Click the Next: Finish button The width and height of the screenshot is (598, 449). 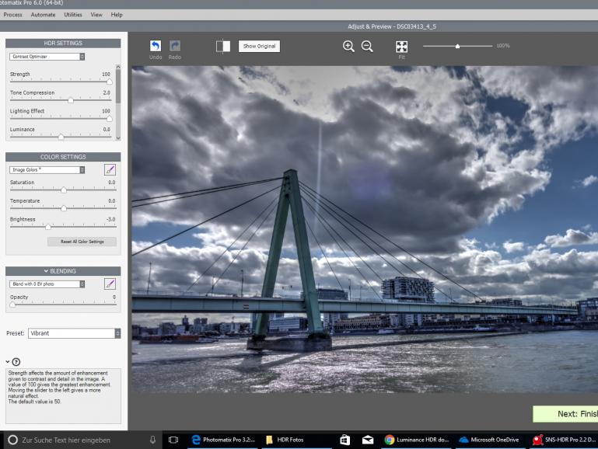(565, 414)
